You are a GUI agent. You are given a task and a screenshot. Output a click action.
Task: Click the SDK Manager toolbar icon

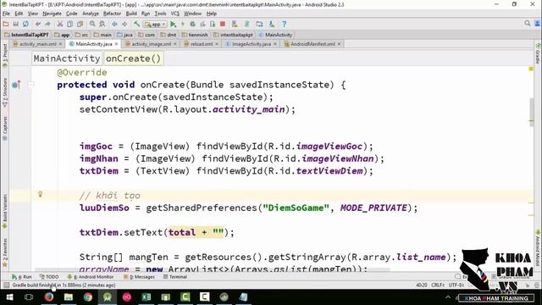coord(272,24)
